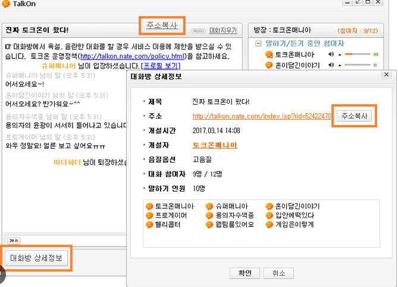Image resolution: width=398 pixels, height=287 pixels.
Task: Click participant count 참여자 : 9/12
Action: (x=358, y=31)
